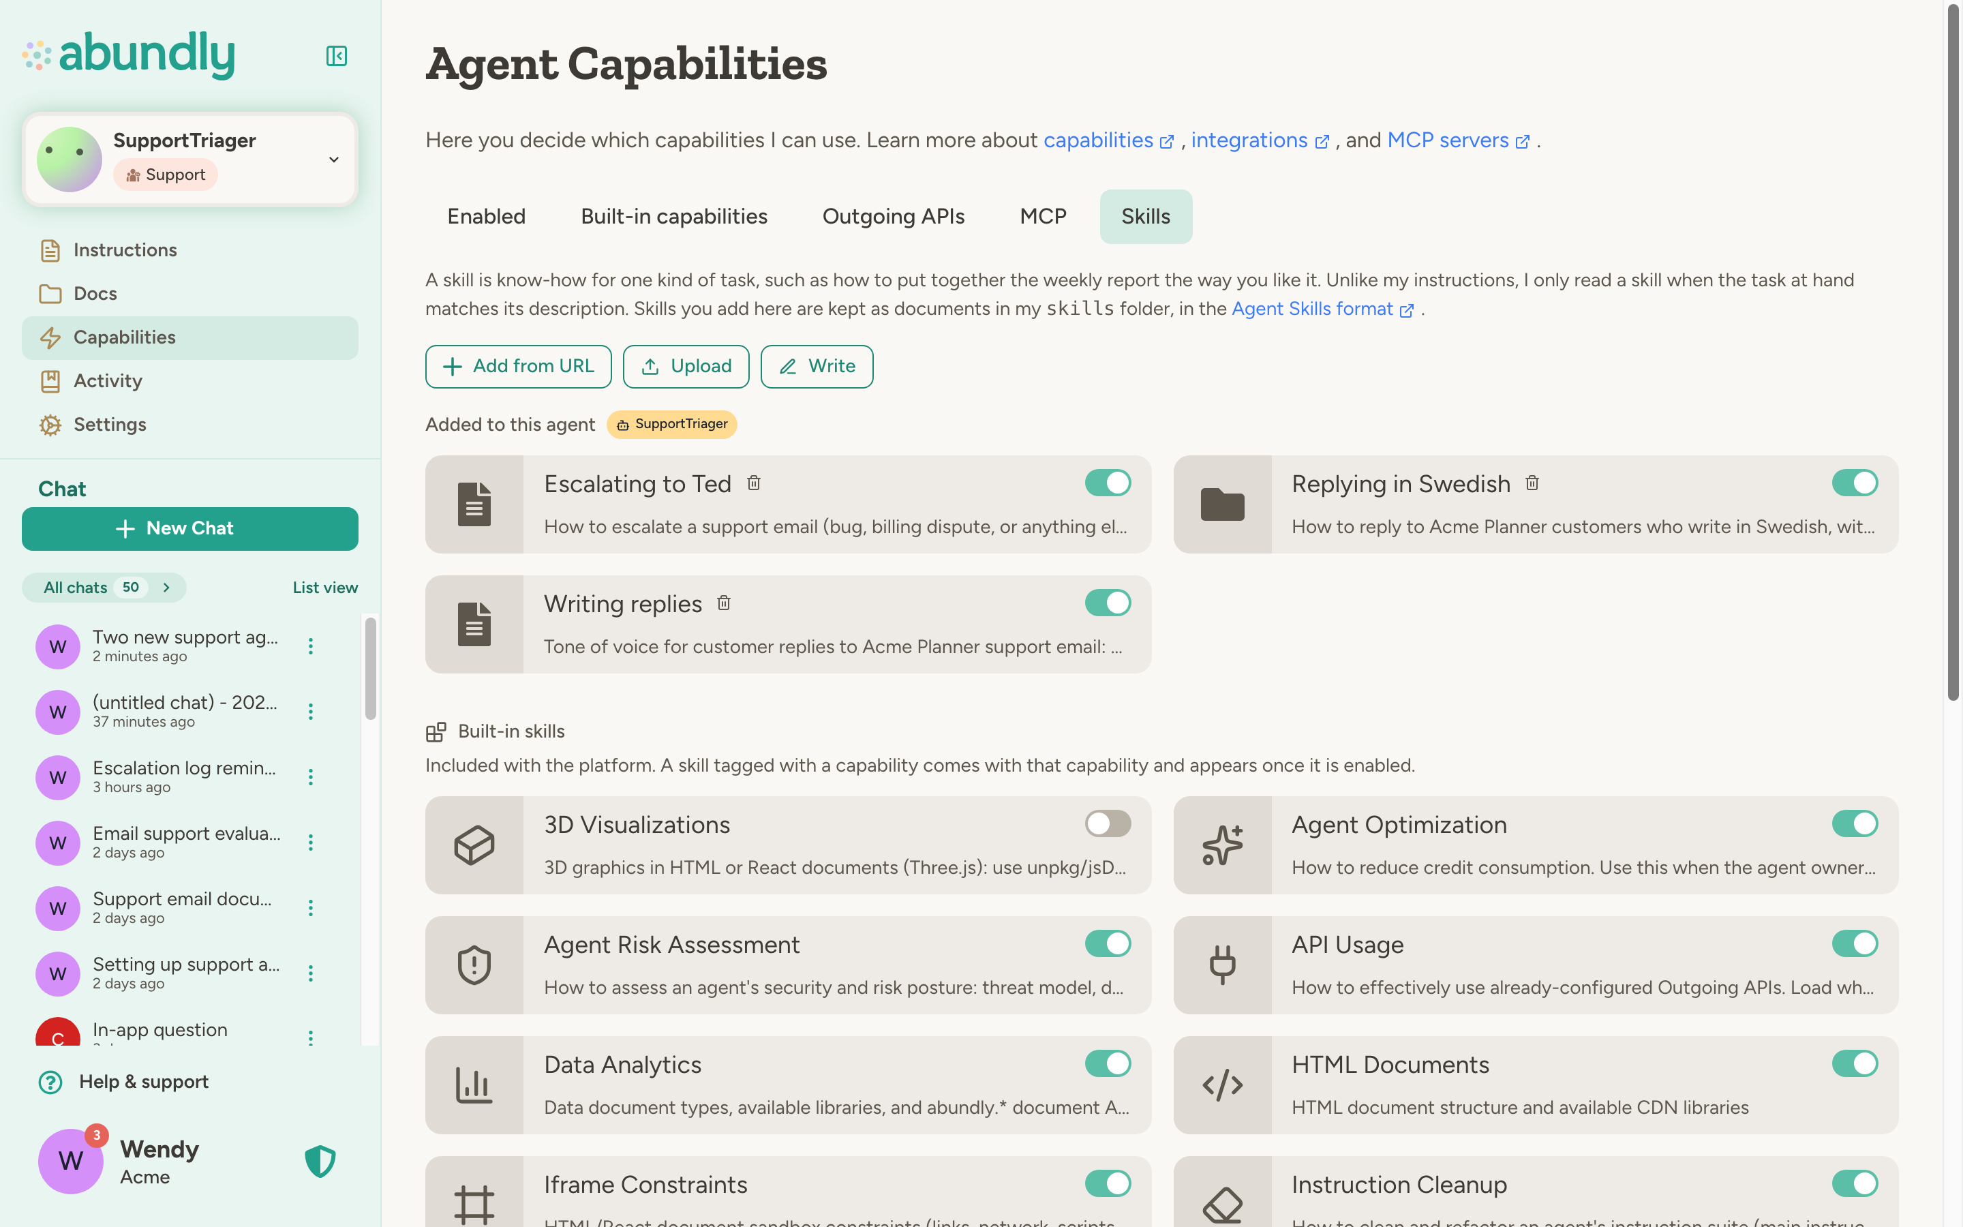The height and width of the screenshot is (1227, 1963).
Task: Disable the Escalating to Ted skill toggle
Action: [x=1108, y=483]
